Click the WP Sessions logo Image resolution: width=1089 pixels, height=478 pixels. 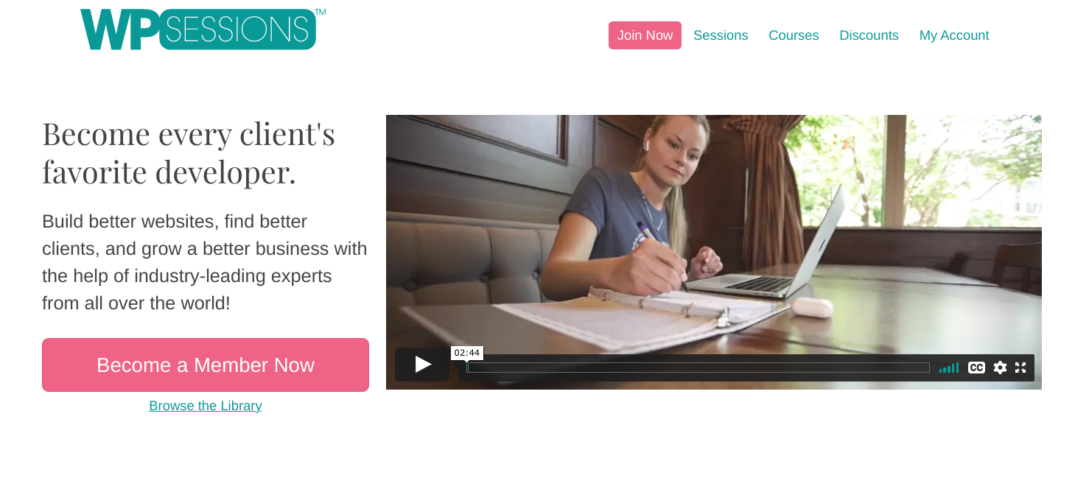pos(198,29)
